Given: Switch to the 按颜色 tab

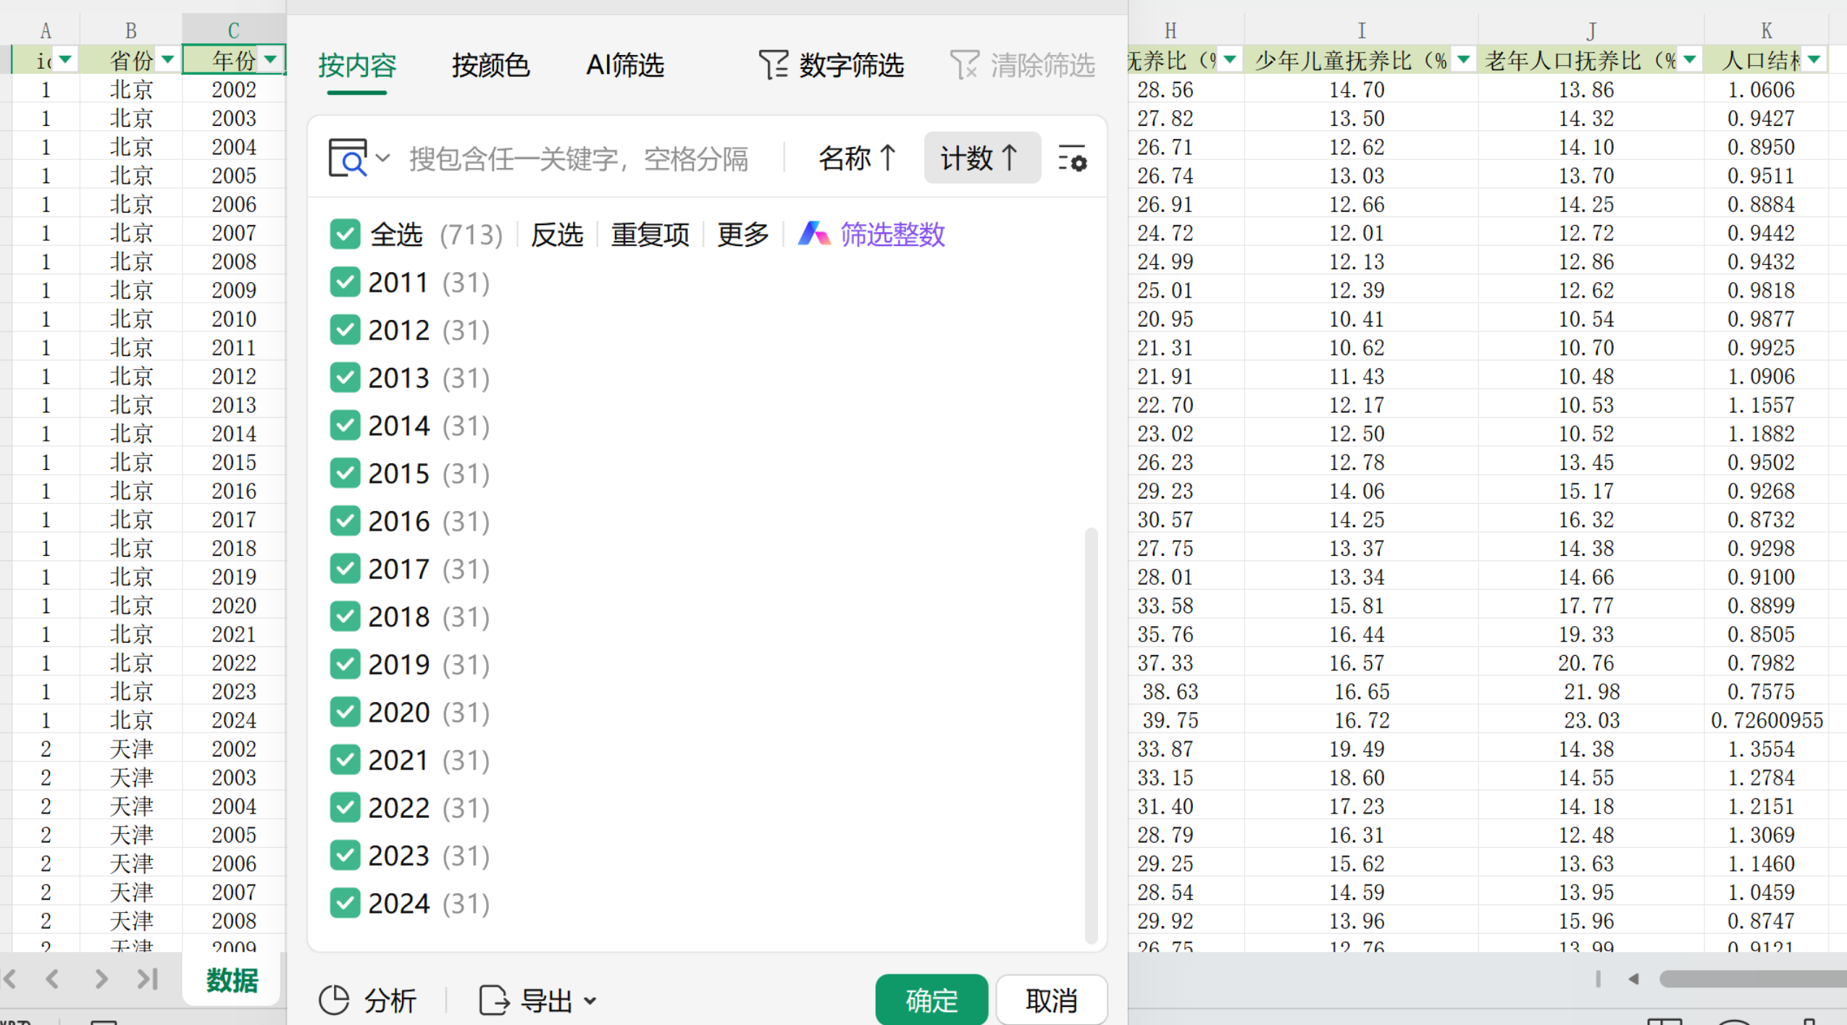Looking at the screenshot, I should [490, 65].
